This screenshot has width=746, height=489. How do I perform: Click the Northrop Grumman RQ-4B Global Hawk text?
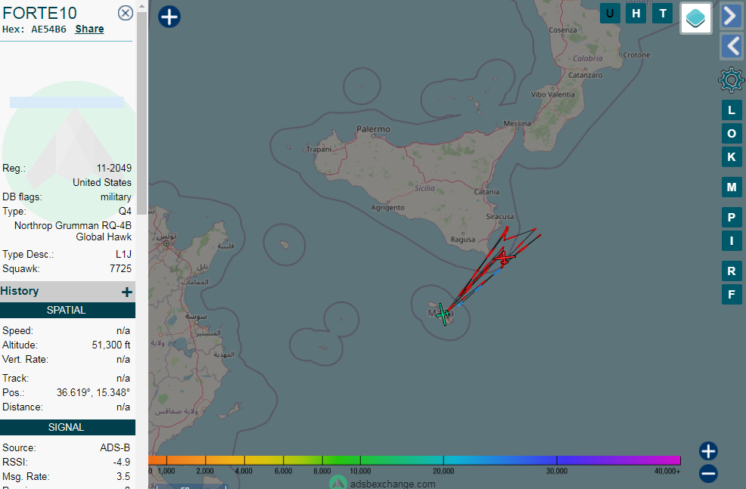pos(73,231)
